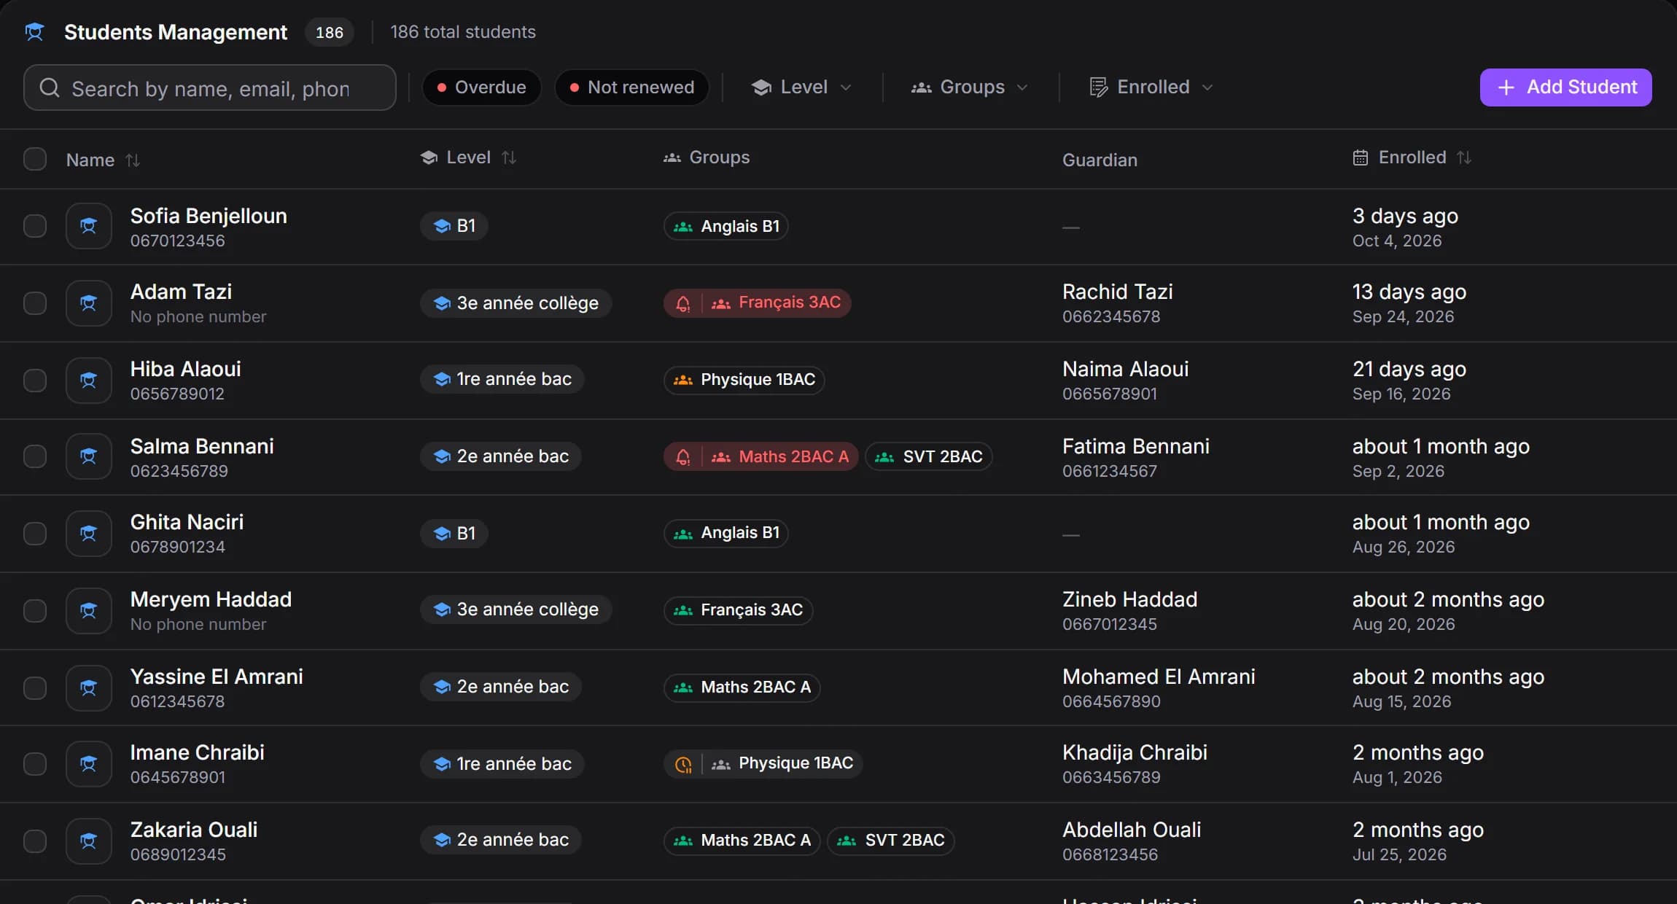
Task: Toggle the Not renewed filter chip
Action: pos(631,87)
